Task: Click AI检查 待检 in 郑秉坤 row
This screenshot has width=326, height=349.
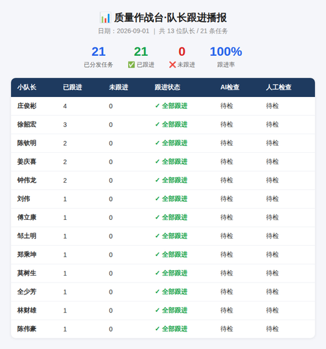Action: pyautogui.click(x=226, y=255)
